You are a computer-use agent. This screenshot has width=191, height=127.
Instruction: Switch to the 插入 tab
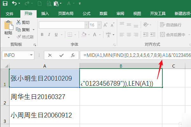[45, 13]
